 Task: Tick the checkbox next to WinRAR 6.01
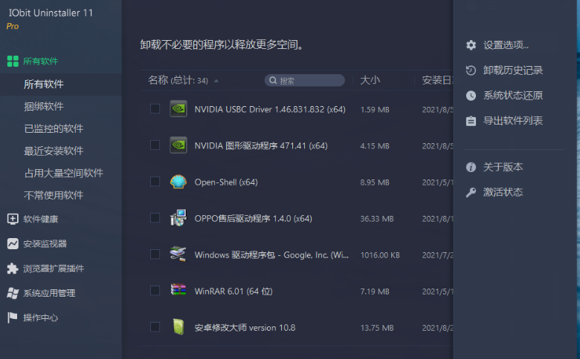click(x=155, y=290)
